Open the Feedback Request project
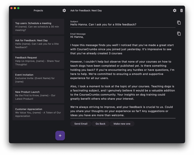Screen dimensions: 194x155 [x=38, y=61]
